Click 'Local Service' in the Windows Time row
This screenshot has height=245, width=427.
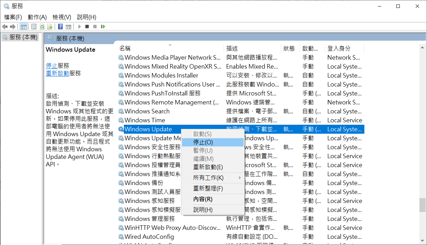[x=345, y=120]
